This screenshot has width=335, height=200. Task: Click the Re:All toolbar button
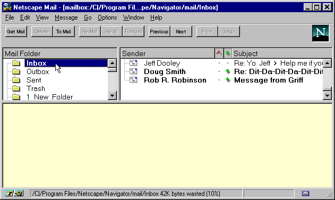(x=111, y=32)
